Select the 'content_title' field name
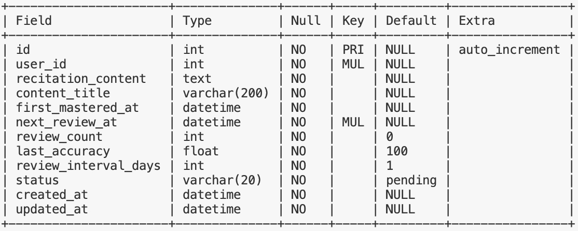Viewport: 578px width, 231px height. (63, 93)
